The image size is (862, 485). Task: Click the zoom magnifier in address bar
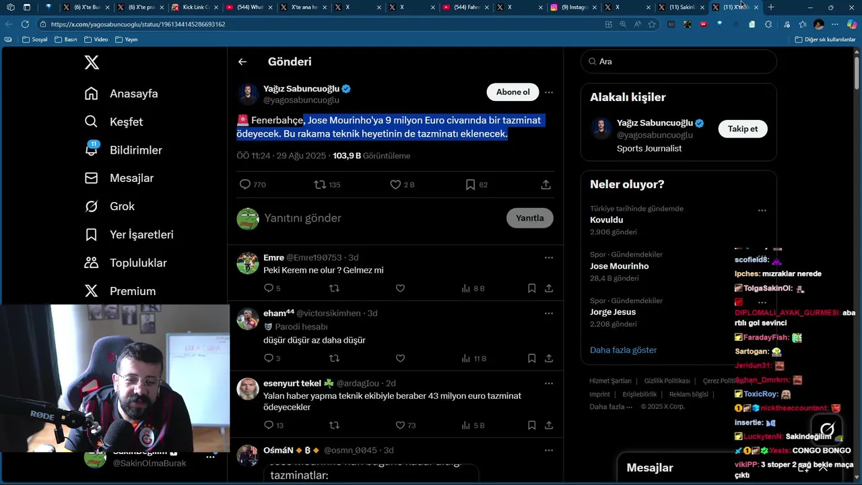coord(623,24)
